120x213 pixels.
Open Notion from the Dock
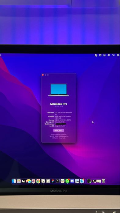coord(43,181)
